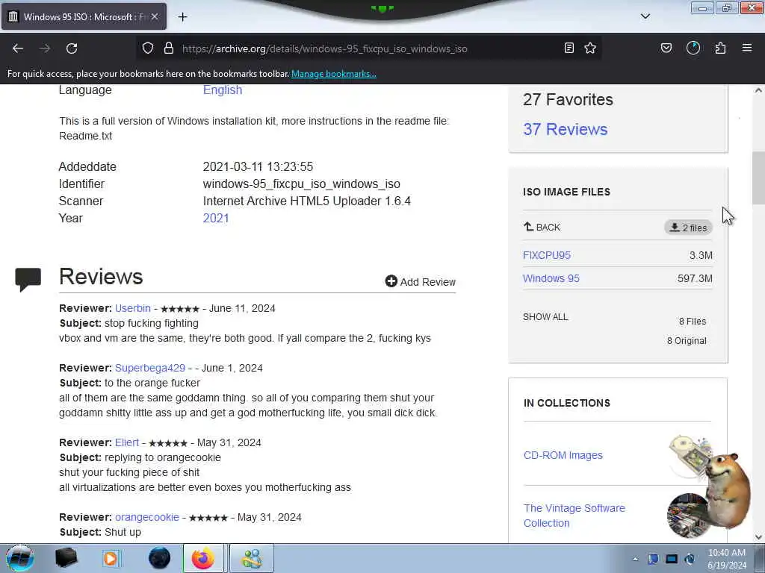The width and height of the screenshot is (765, 573).
Task: View reviewer Superbega429's profile
Action: tap(149, 368)
